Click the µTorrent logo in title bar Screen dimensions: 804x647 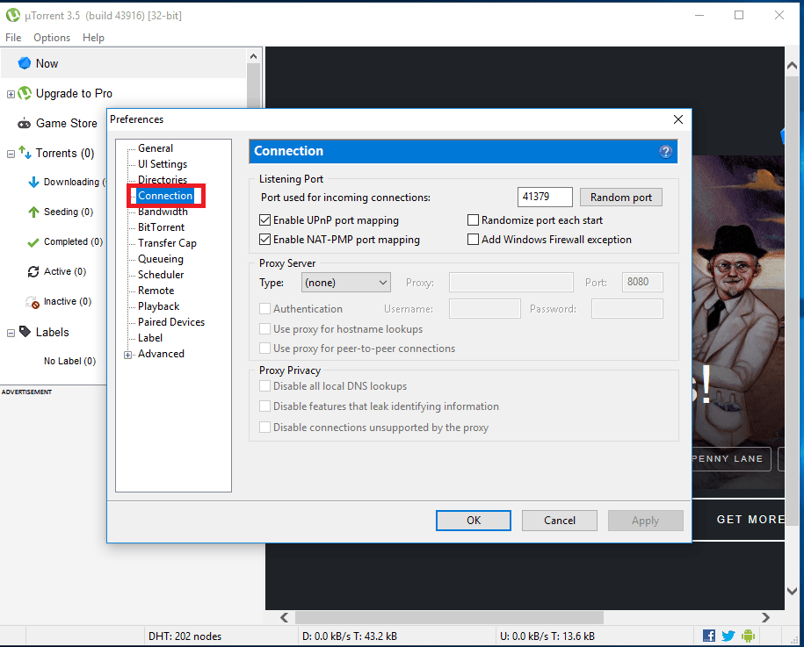(x=13, y=16)
